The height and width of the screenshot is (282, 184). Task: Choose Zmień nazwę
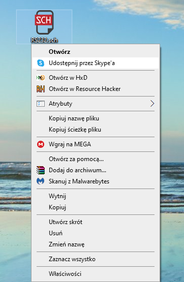(x=96, y=244)
